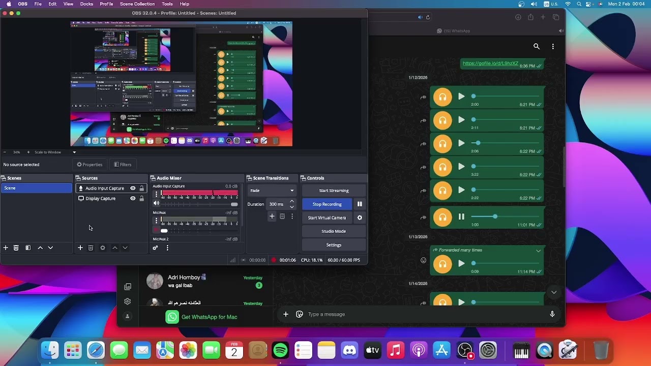Open source properties gear in Sources dock
651x366 pixels.
pos(103,248)
